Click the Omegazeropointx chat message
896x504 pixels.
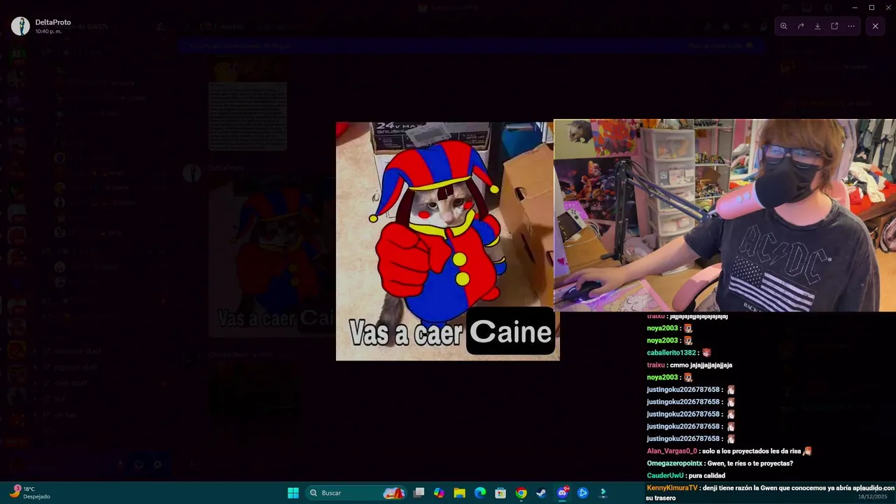[720, 463]
